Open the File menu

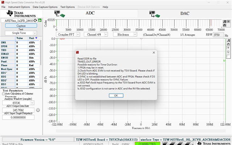tap(3, 7)
